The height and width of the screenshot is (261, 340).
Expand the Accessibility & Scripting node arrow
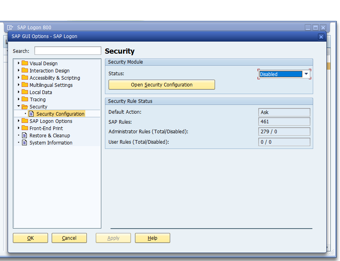(18, 78)
